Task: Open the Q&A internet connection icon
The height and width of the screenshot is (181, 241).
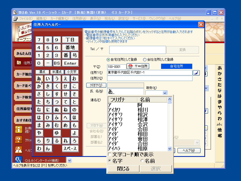Action: pos(18,160)
